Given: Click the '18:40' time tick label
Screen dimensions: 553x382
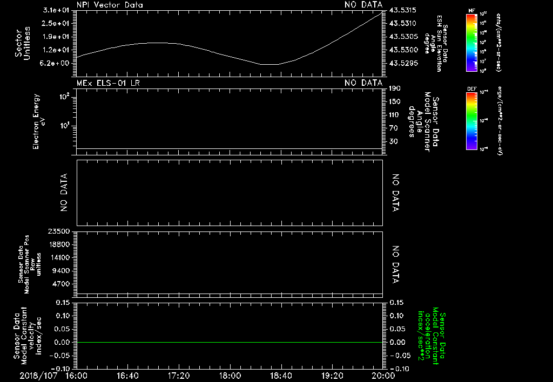Looking at the screenshot, I should pyautogui.click(x=281, y=376).
